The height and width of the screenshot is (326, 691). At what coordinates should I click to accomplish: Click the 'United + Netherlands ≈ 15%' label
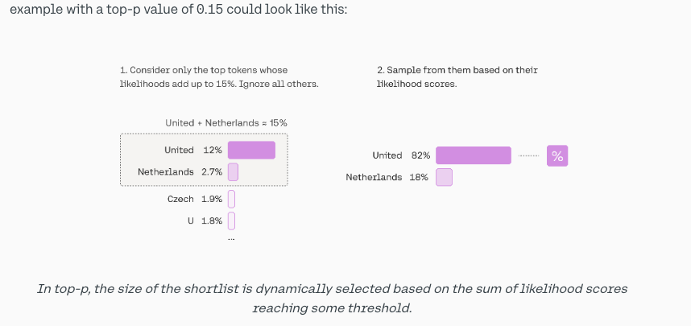[226, 123]
